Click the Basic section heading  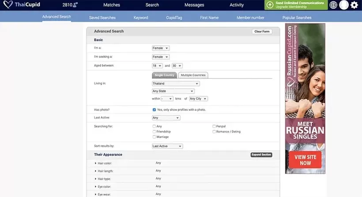pos(98,40)
